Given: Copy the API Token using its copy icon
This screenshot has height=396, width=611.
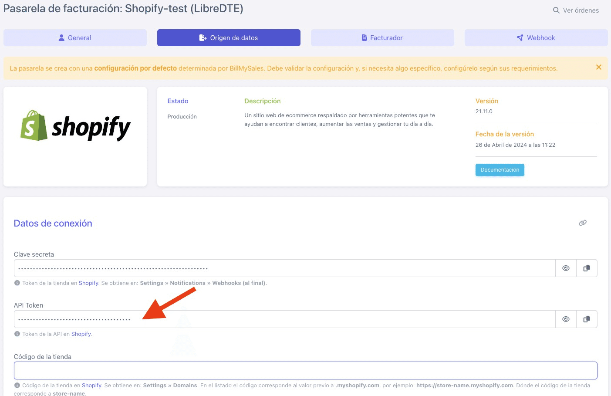Looking at the screenshot, I should (x=587, y=319).
